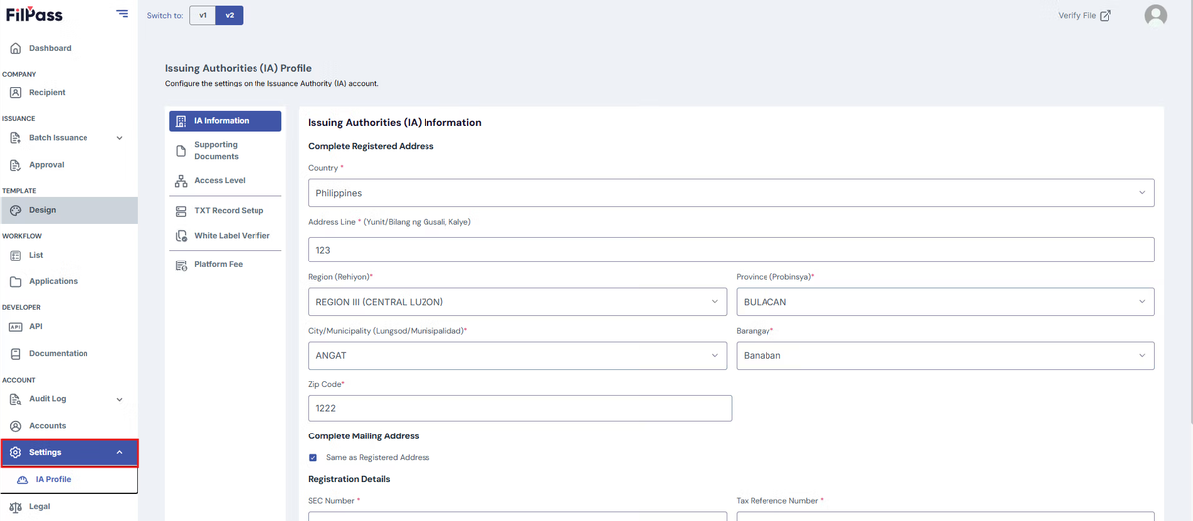Open the Supporting Documents tab
Screen dimensions: 1193x521
(x=225, y=151)
